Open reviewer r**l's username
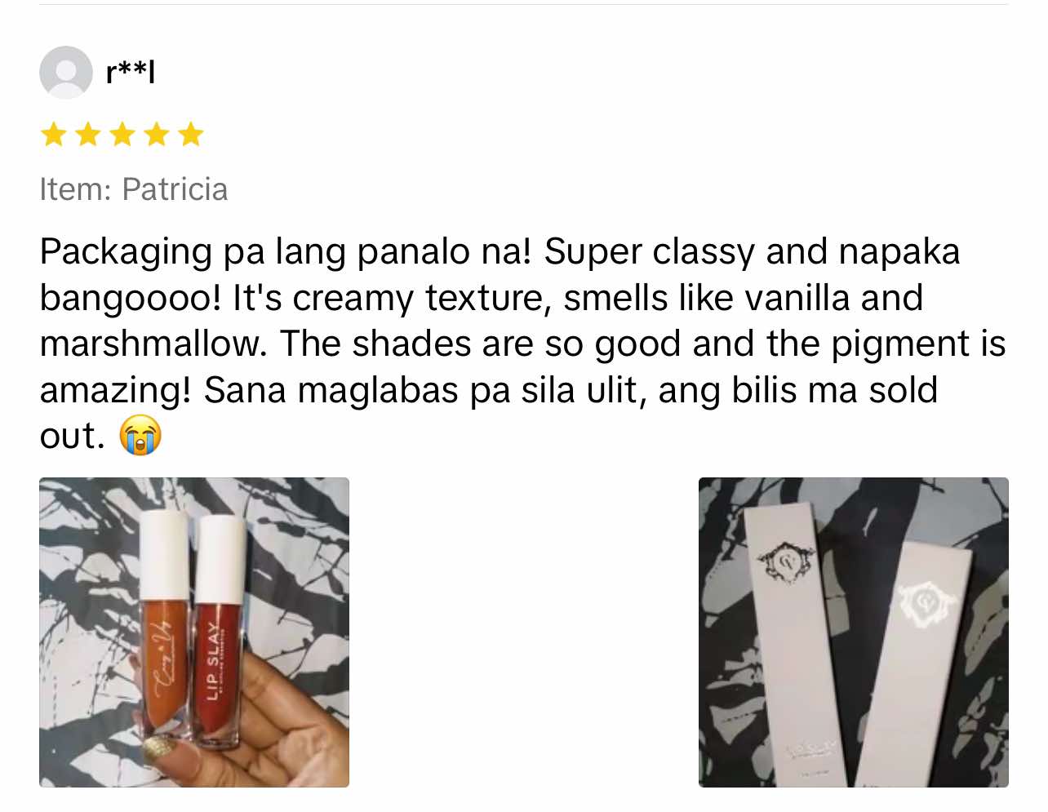This screenshot has height=812, width=1048. coord(131,72)
